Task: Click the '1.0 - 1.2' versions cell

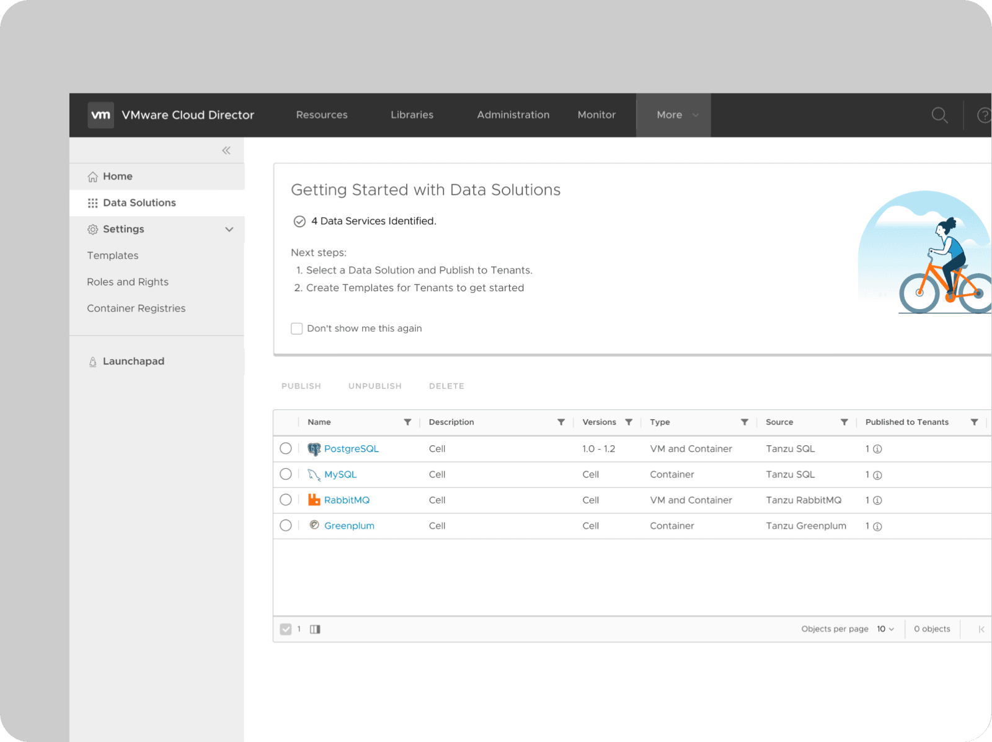Action: click(598, 449)
